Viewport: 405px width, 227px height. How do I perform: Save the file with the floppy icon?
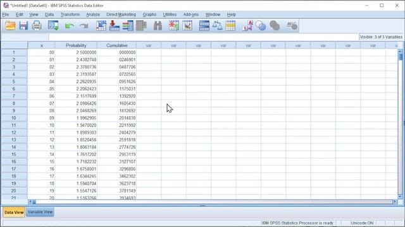click(23, 26)
